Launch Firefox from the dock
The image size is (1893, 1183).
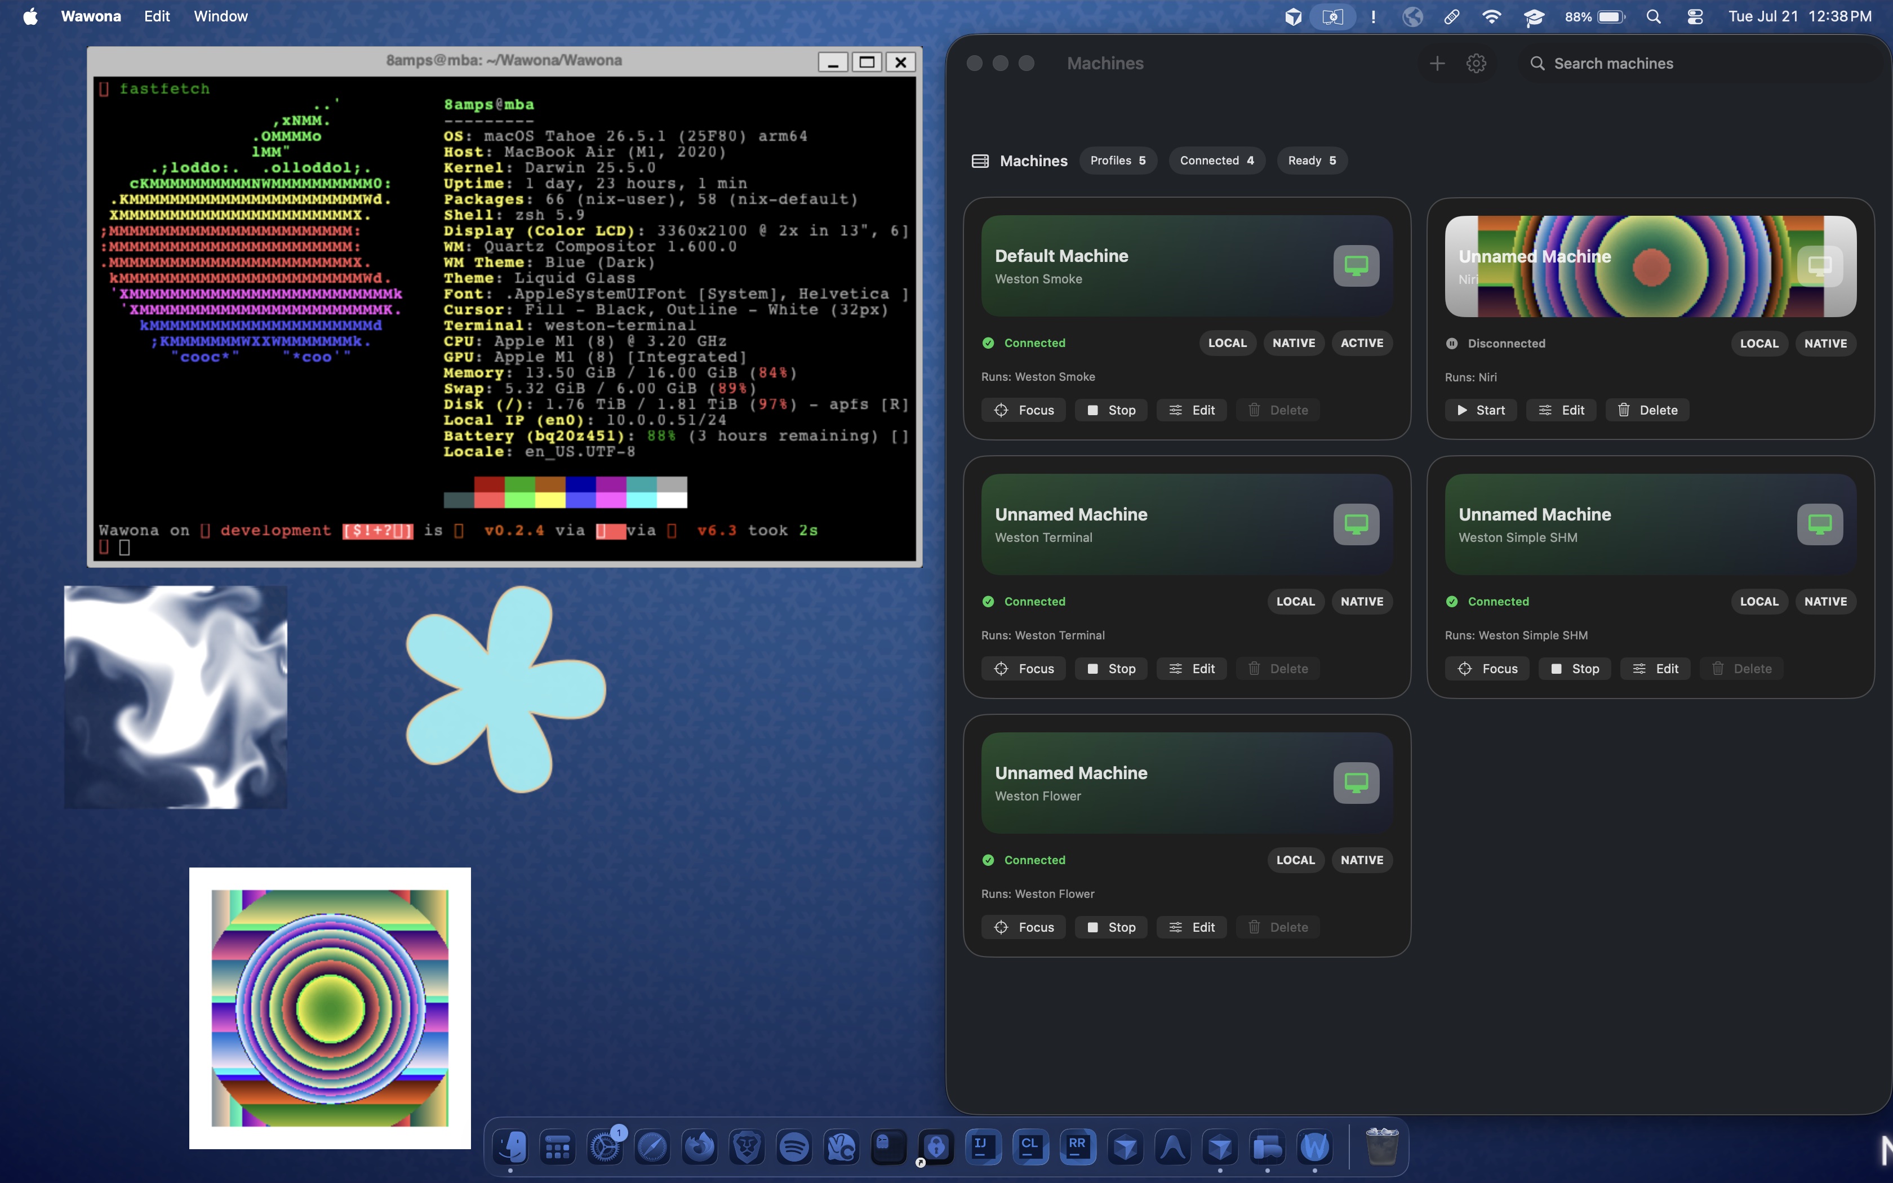(700, 1147)
